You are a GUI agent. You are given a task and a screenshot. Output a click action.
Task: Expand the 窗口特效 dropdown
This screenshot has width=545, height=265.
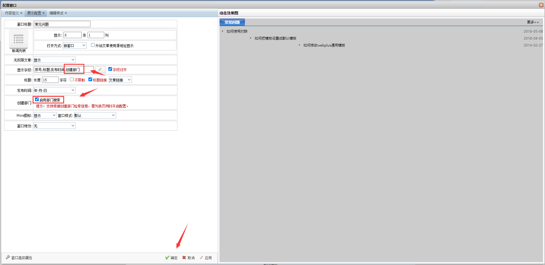tap(54, 126)
